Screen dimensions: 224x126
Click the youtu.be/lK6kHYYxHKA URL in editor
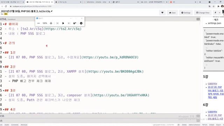[x=121, y=95]
